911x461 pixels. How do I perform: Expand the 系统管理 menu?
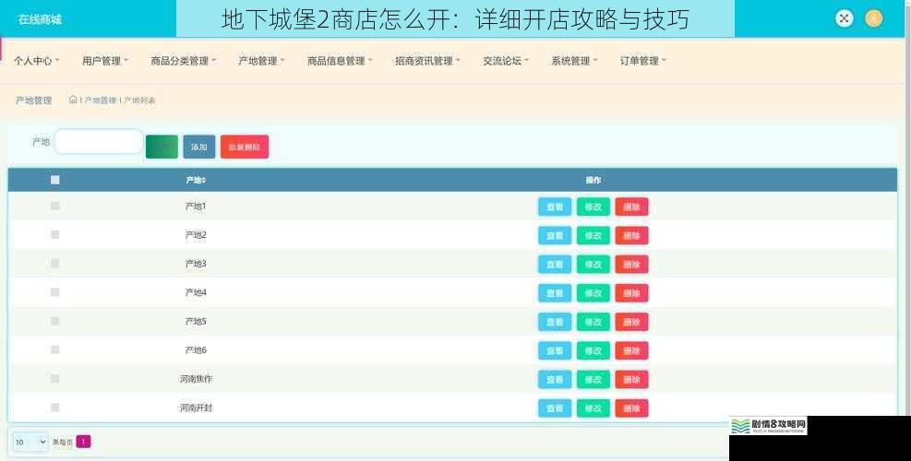[x=574, y=60]
